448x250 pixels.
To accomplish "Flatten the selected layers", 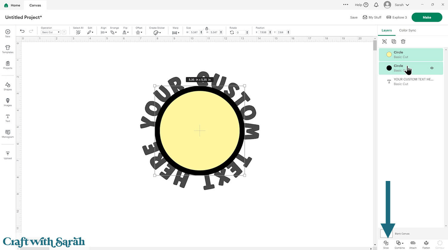I will click(426, 243).
